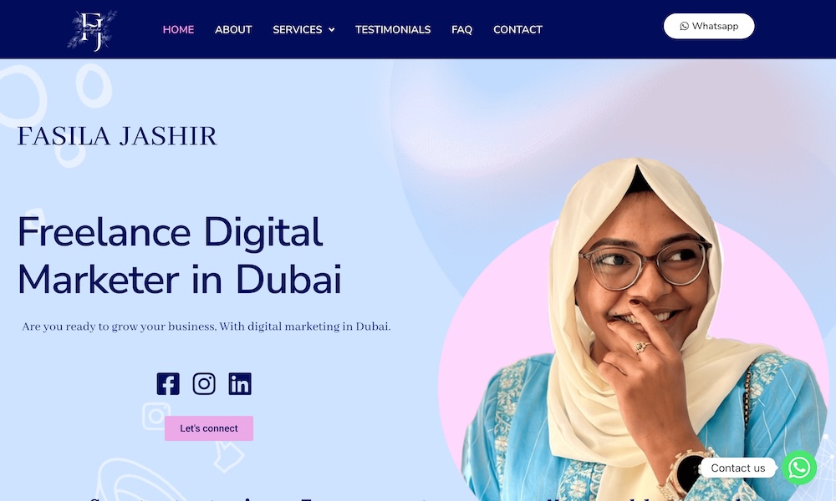The image size is (836, 501).
Task: Open the Instagram profile icon
Action: (204, 384)
